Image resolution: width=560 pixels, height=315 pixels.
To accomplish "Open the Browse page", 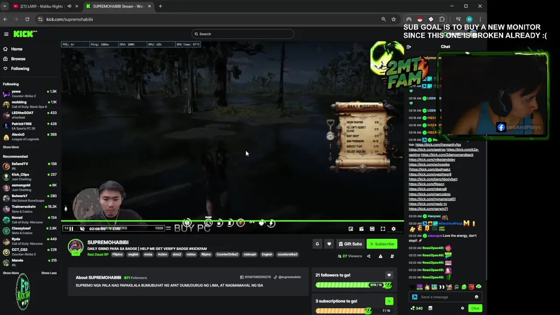I will pyautogui.click(x=18, y=59).
